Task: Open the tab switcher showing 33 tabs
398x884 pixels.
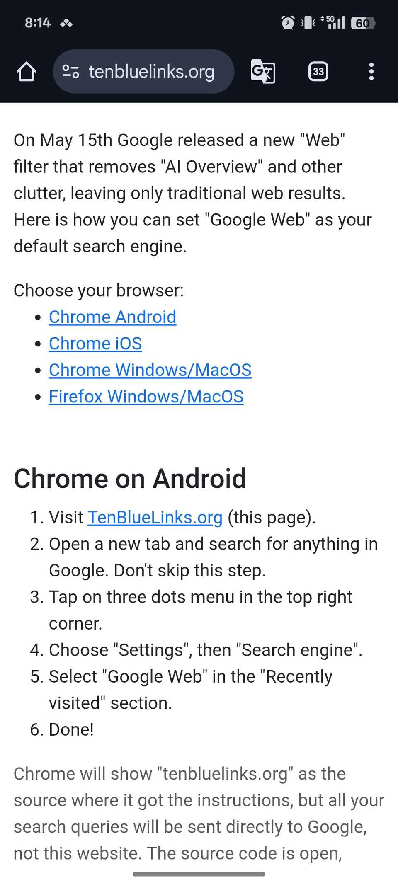Action: tap(318, 71)
